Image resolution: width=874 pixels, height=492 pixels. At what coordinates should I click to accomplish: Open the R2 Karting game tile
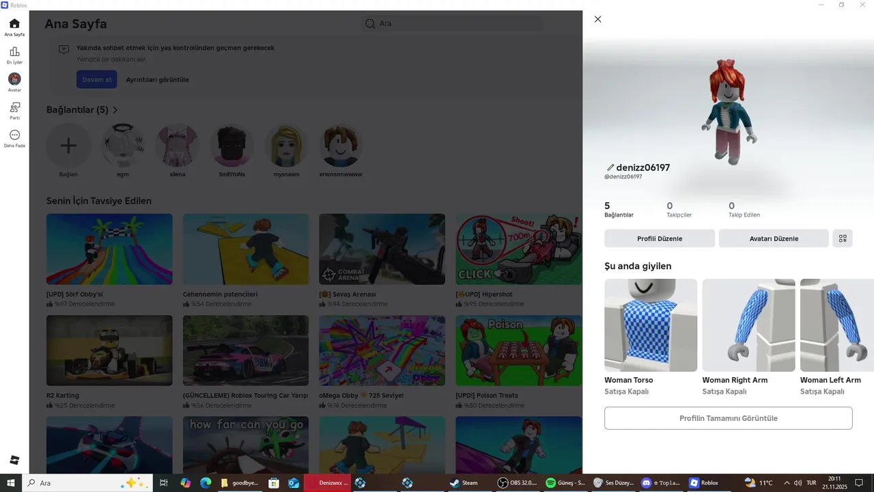click(109, 351)
